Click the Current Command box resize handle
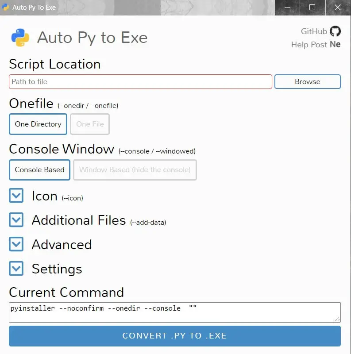The height and width of the screenshot is (354, 351). (337, 319)
